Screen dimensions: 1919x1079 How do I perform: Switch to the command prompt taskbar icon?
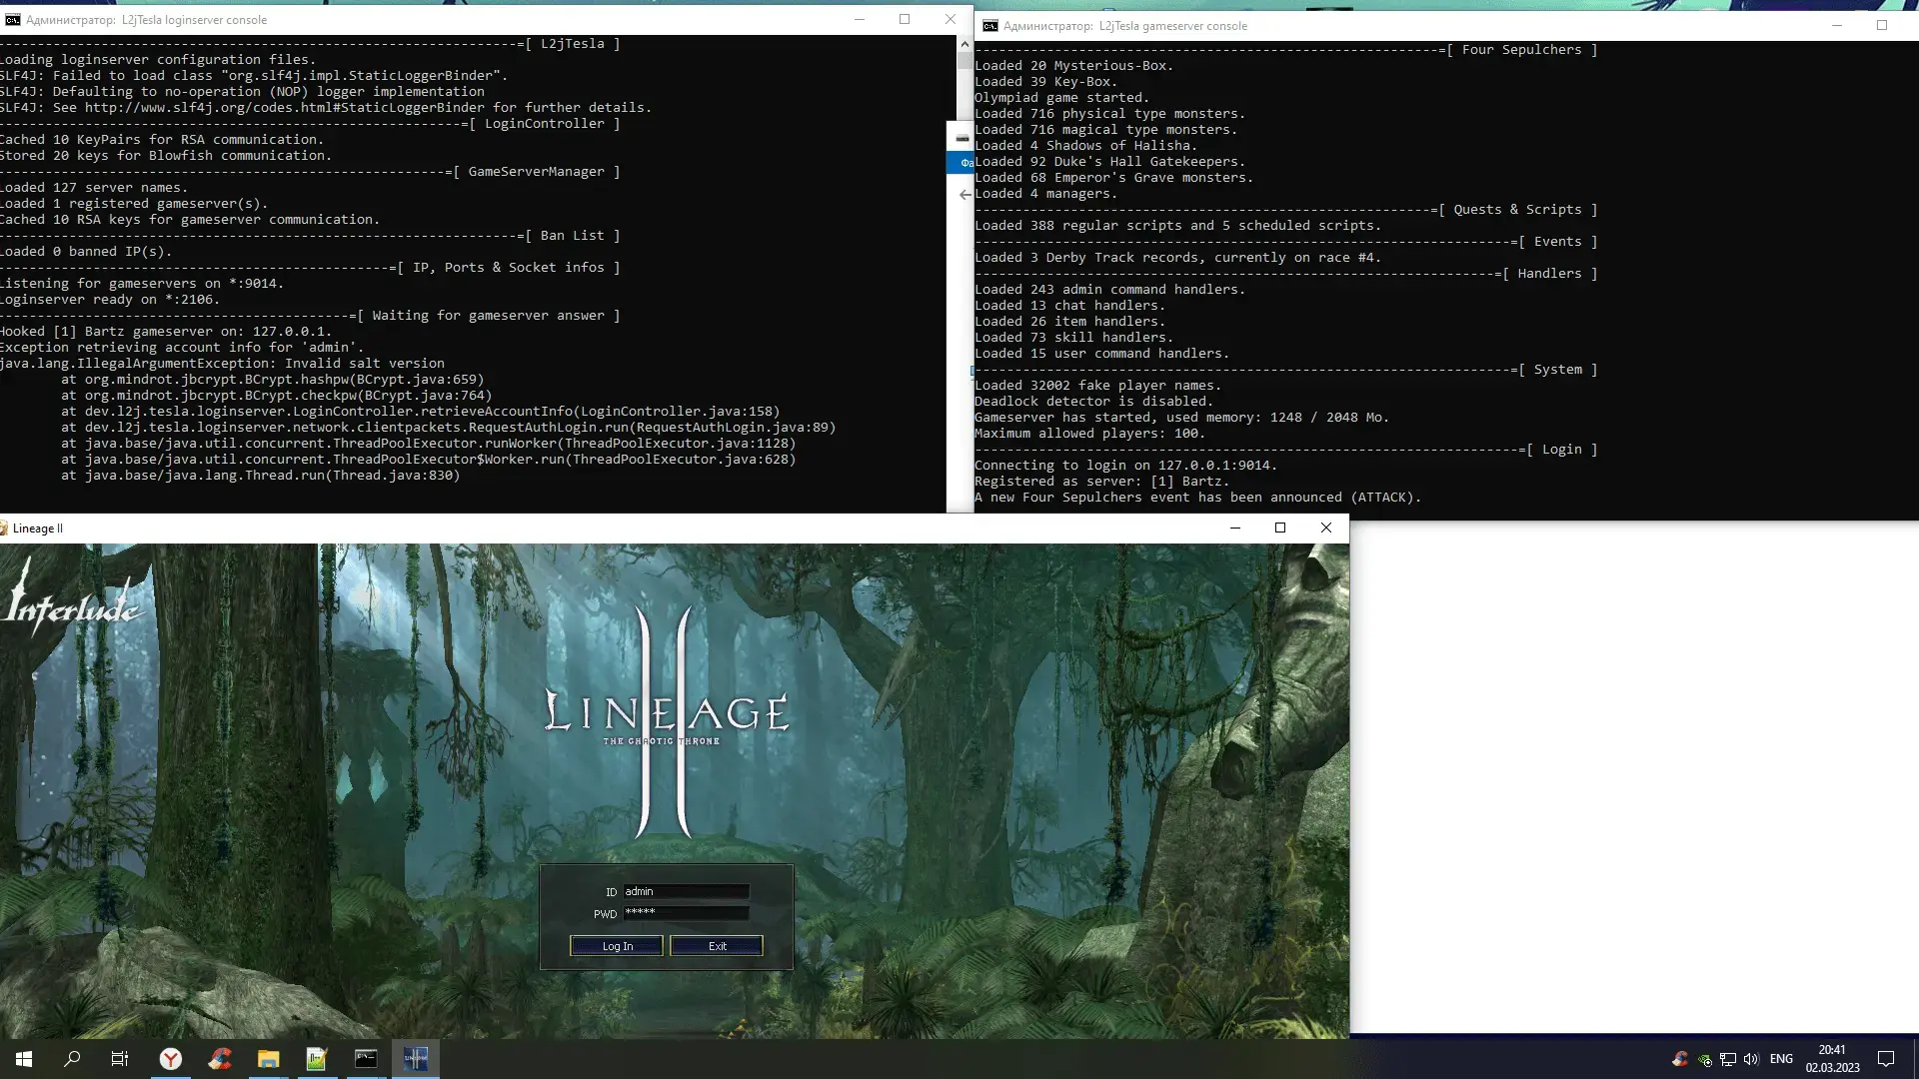[x=366, y=1059]
